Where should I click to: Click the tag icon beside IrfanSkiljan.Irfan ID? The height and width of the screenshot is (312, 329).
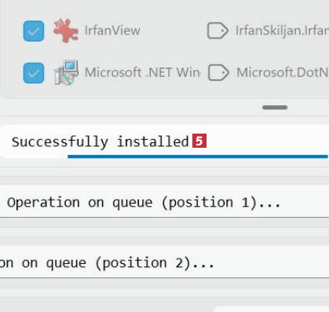pyautogui.click(x=218, y=31)
